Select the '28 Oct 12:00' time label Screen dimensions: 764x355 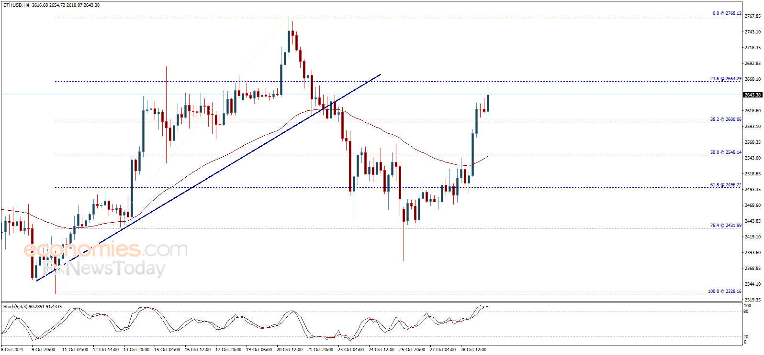(x=473, y=350)
